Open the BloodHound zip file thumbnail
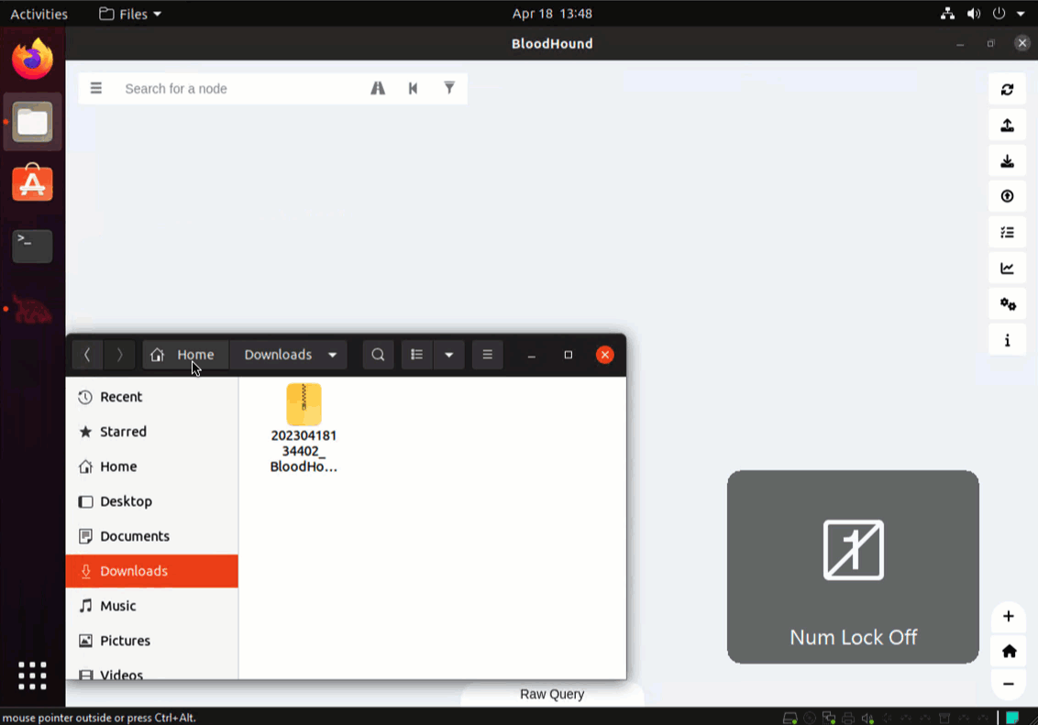The width and height of the screenshot is (1038, 725). [x=304, y=403]
